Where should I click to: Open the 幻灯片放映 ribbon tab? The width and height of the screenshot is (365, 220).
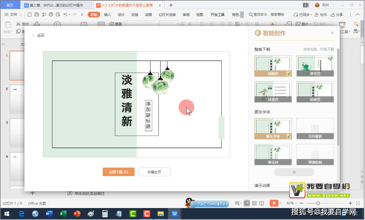click(x=167, y=15)
